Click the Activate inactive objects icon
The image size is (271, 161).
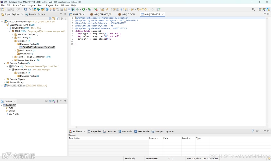pyautogui.click(x=54, y=9)
